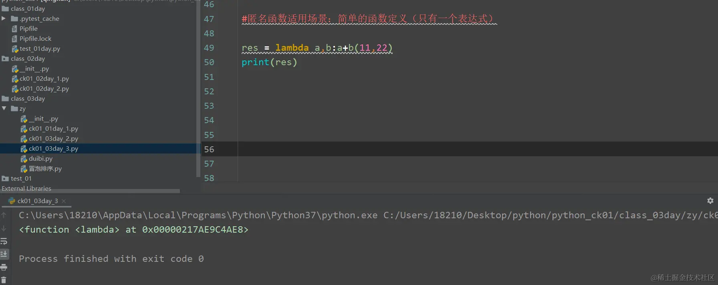Open the 冒泡排序.py file
Viewport: 718px width, 285px height.
(x=41, y=168)
